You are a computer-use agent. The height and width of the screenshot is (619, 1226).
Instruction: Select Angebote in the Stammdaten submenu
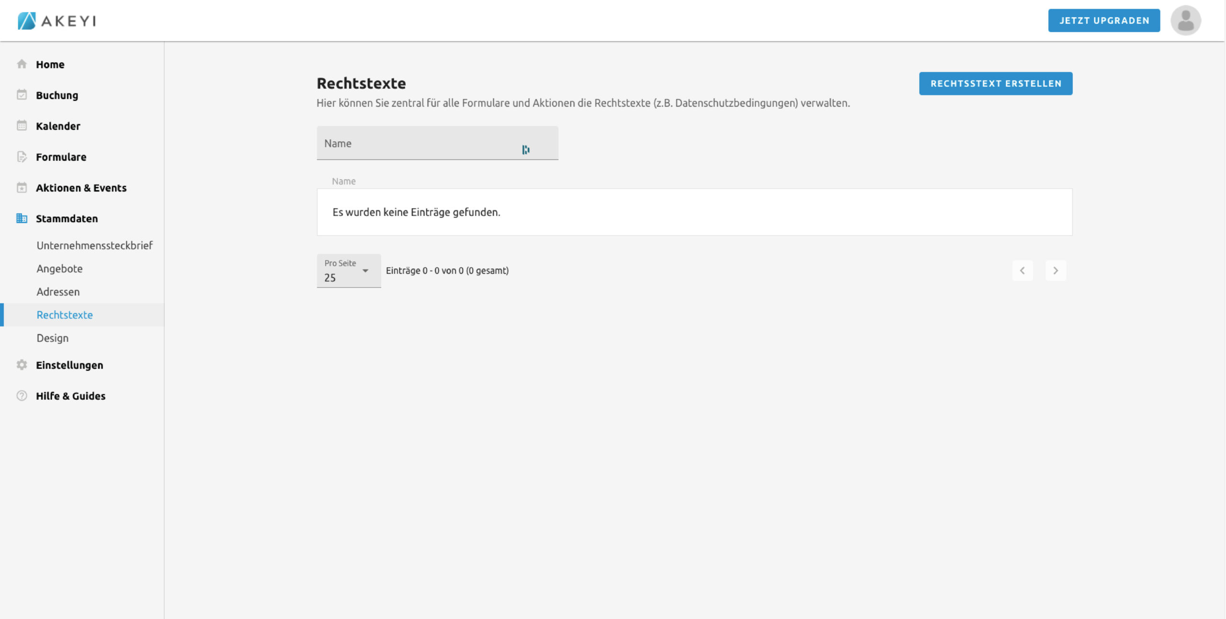coord(59,269)
